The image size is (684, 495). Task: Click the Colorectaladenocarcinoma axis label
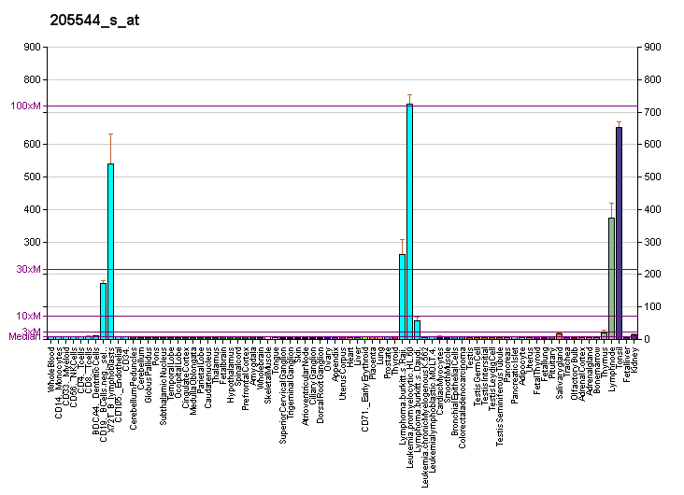(463, 398)
